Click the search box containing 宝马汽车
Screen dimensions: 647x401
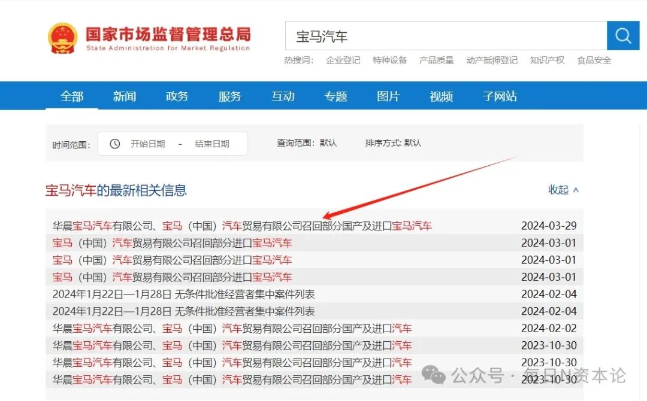coord(446,36)
